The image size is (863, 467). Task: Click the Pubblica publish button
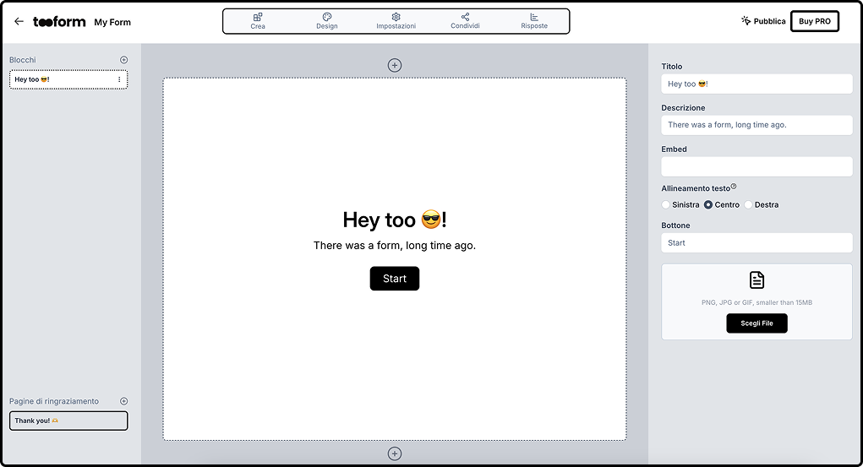763,21
